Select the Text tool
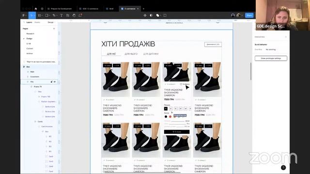The image size is (310, 174). 62,15
